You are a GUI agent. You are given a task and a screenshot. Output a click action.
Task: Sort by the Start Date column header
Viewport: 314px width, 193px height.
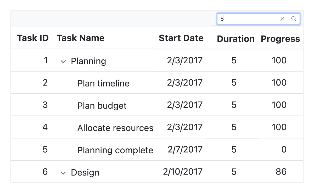click(x=181, y=38)
